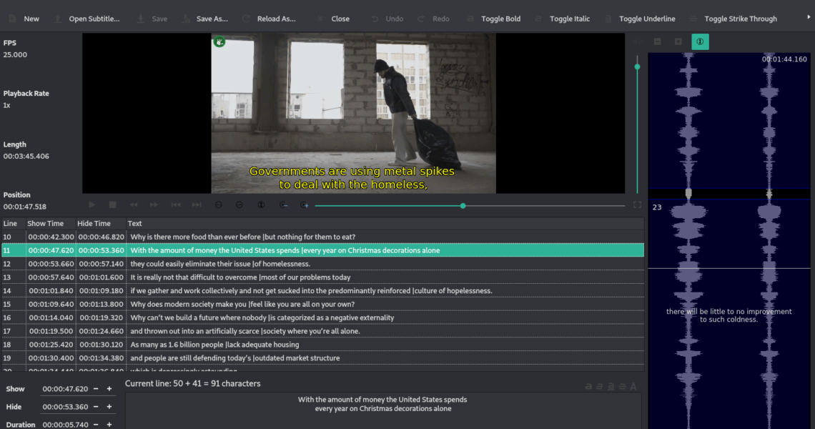Expand the toolbar overflow arrow
815x429 pixels.
808,19
